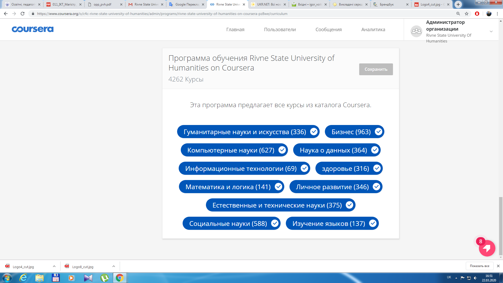Viewport: 503px width, 283px height.
Task: Click the 4262 Курсы text
Action: pos(186,79)
